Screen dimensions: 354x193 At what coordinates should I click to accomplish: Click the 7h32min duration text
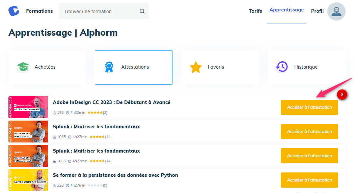(78, 112)
